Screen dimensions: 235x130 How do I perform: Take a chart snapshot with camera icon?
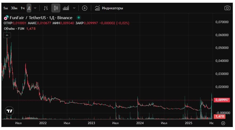click(x=227, y=8)
